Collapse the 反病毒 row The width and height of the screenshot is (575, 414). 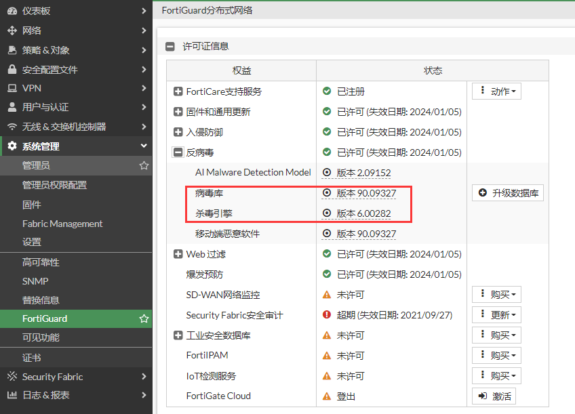point(178,152)
